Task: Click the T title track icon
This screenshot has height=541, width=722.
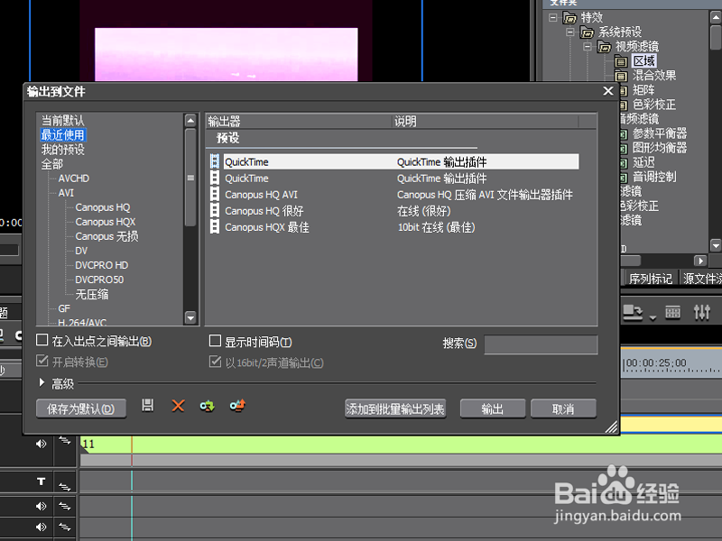Action: pyautogui.click(x=42, y=481)
